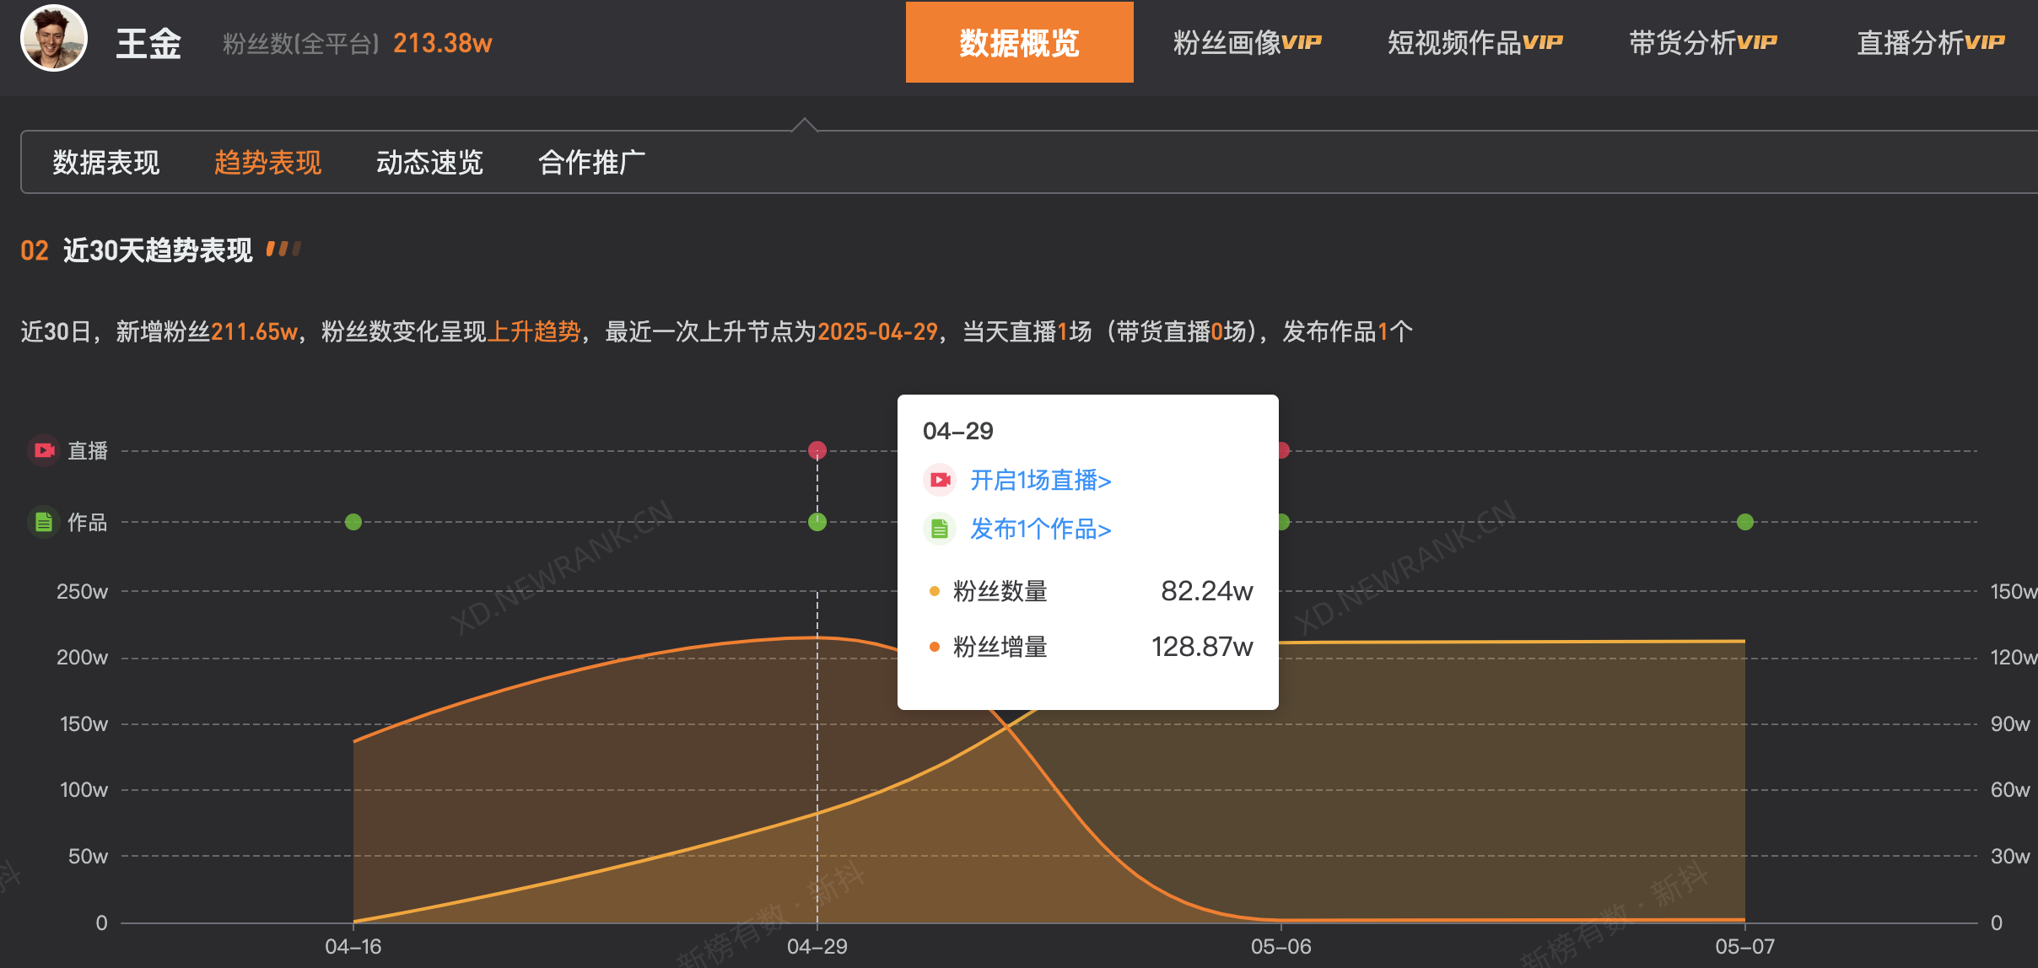Click the green works dot at 04-29
The width and height of the screenshot is (2038, 968).
[817, 522]
